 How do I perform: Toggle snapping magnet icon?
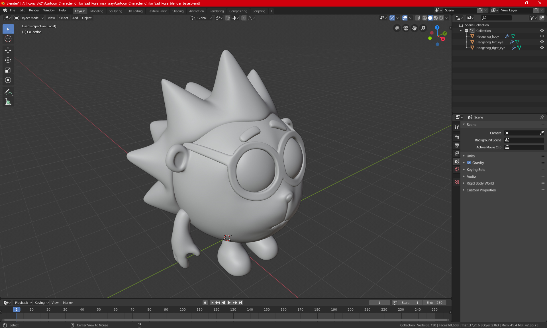coord(227,18)
